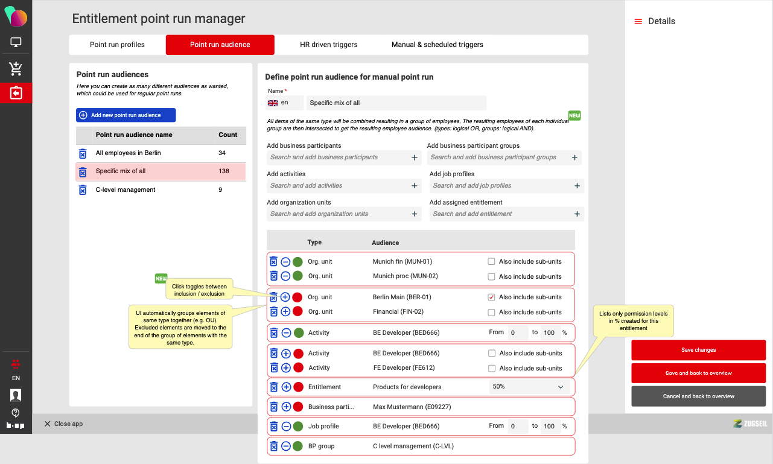Check sub-units for FE Developer (FE612)

(x=491, y=368)
